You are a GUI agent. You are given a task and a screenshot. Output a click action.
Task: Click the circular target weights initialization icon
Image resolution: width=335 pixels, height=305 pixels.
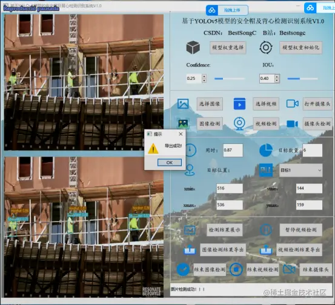(x=266, y=47)
